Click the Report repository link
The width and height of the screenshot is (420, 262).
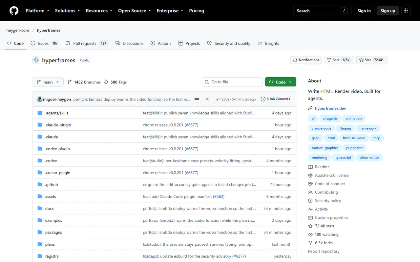tap(324, 252)
